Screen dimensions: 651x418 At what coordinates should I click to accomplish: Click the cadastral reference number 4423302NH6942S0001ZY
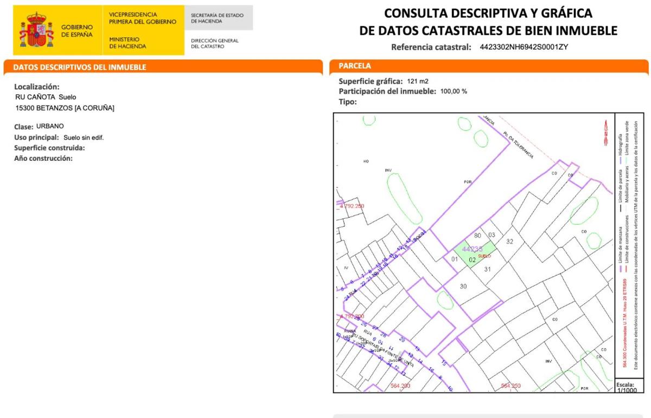point(524,47)
